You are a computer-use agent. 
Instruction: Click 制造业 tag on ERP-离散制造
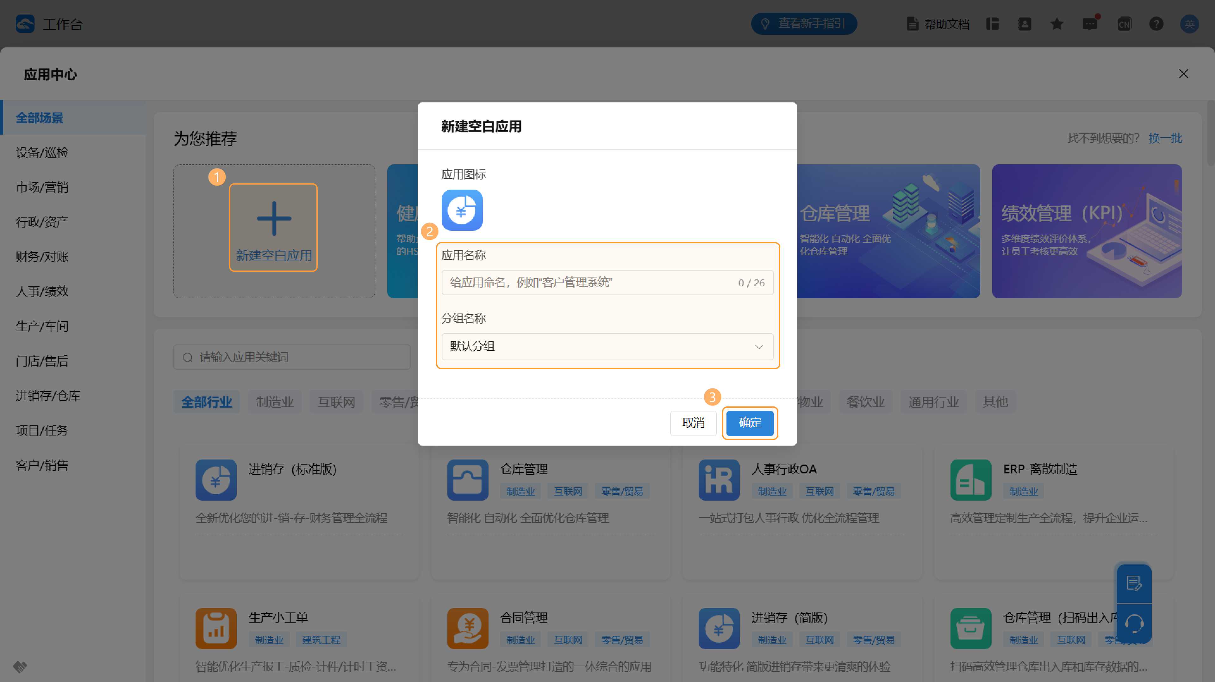[1024, 491]
